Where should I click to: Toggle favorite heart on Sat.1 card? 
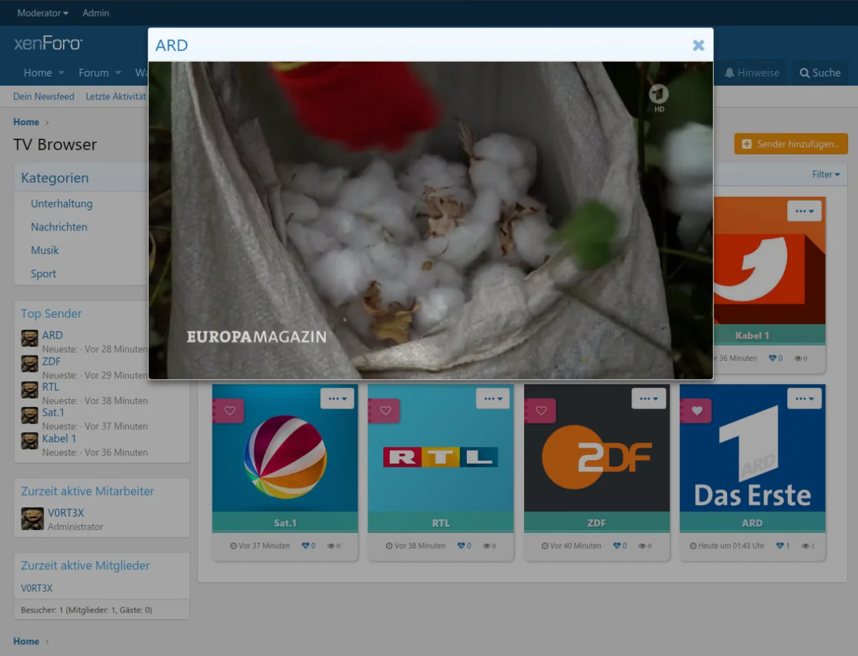230,411
